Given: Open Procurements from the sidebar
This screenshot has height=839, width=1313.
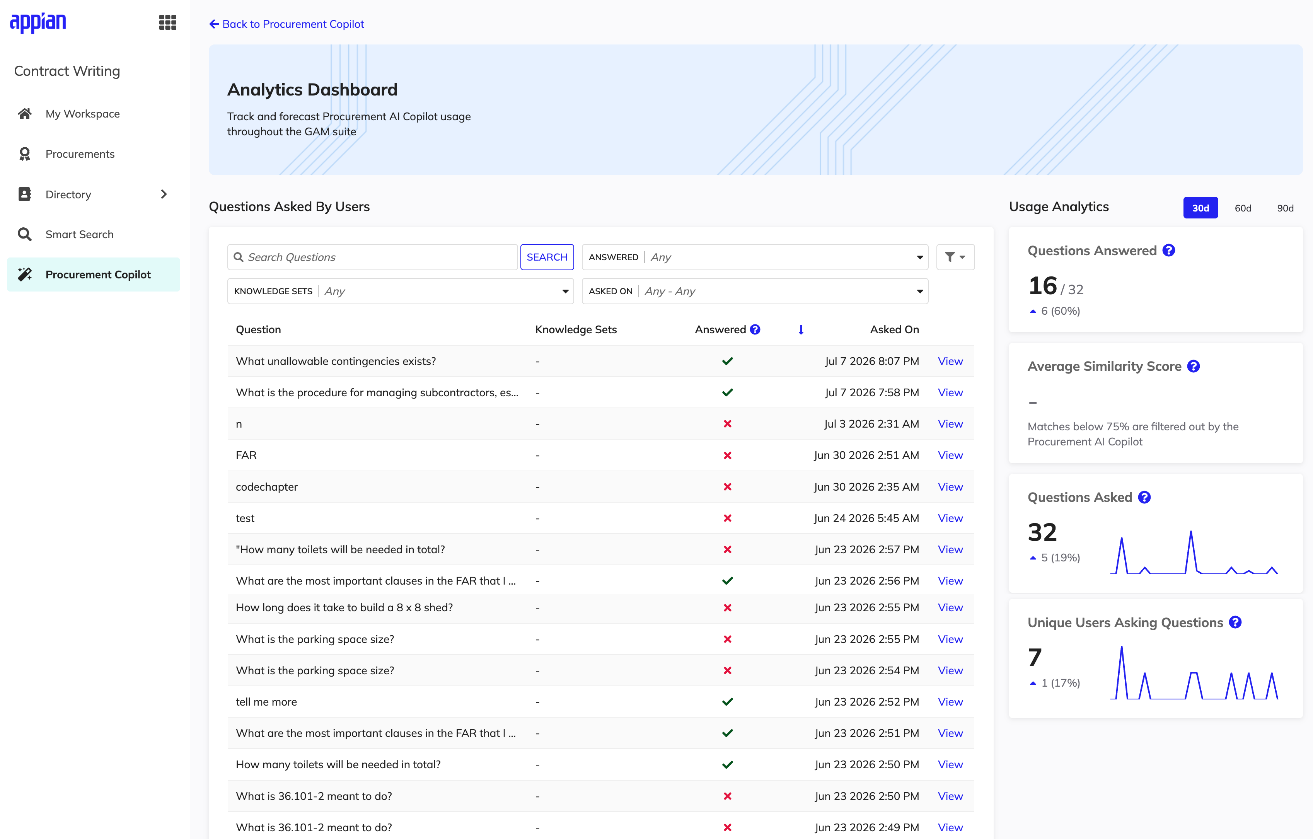Looking at the screenshot, I should tap(93, 154).
